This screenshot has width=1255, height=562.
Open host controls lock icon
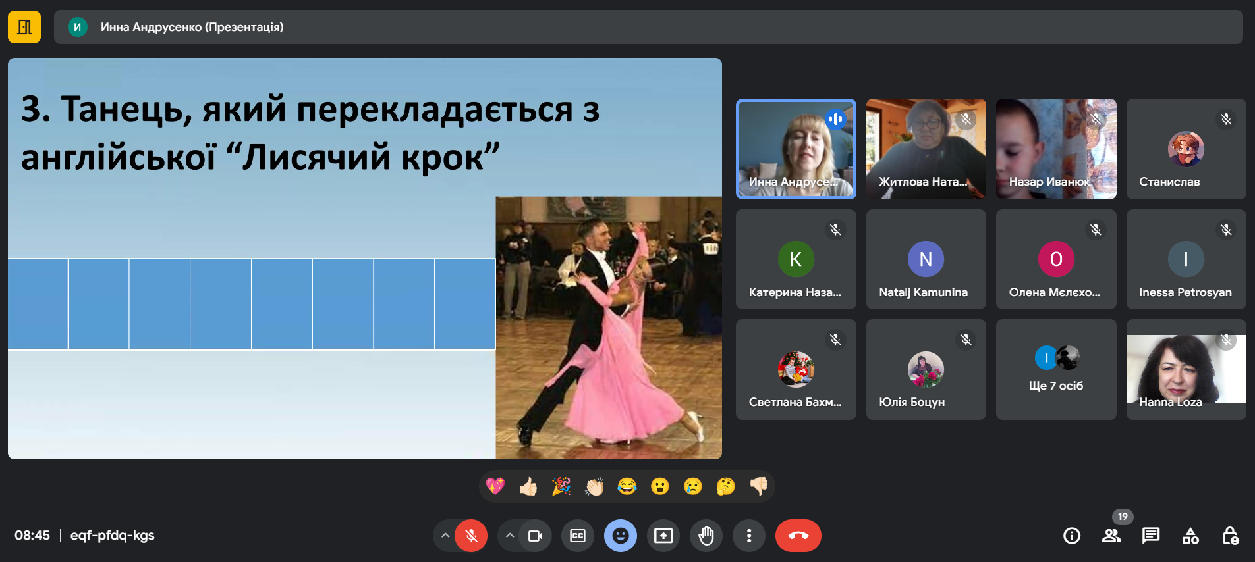tap(1230, 536)
